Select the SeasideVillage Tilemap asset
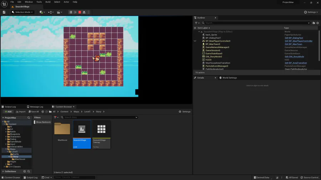 (101, 134)
